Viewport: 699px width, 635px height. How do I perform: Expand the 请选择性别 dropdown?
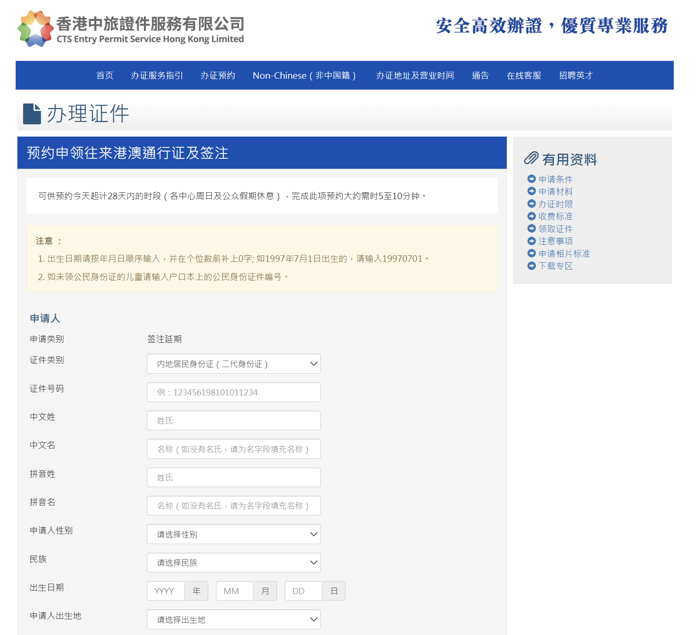click(x=233, y=534)
